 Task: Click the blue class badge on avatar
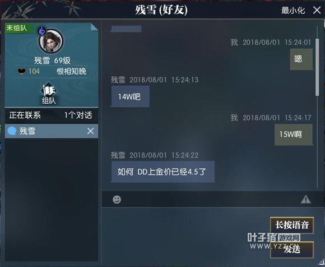[41, 31]
